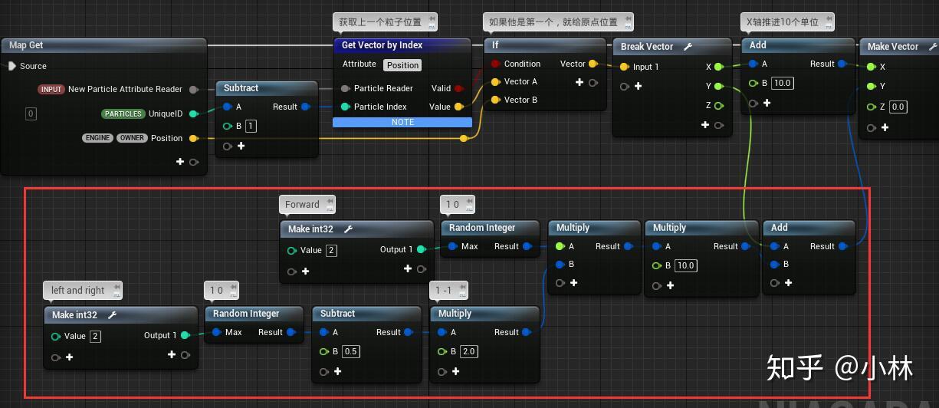Edit the B value 2.0 on the Multiply node

468,351
